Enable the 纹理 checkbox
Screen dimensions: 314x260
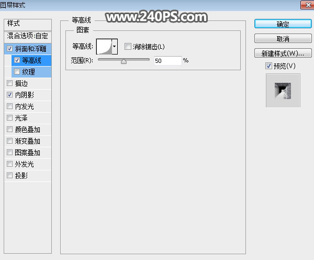(17, 72)
